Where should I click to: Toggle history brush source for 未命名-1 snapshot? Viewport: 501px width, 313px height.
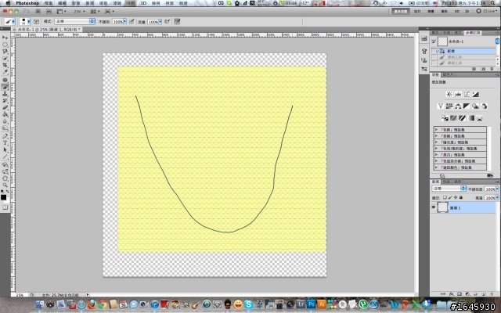click(x=434, y=41)
